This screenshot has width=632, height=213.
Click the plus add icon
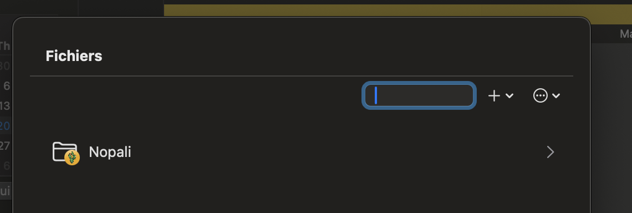(494, 95)
